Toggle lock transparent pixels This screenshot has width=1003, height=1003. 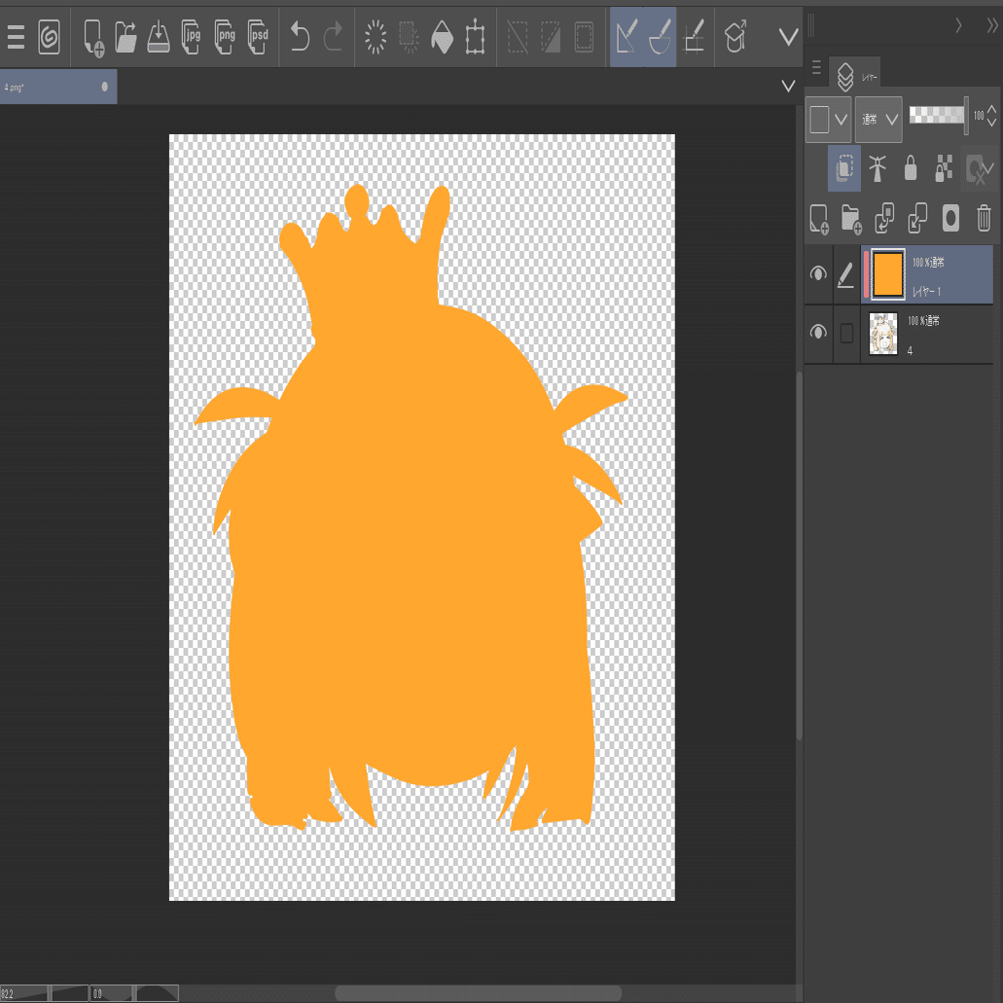coord(944,168)
